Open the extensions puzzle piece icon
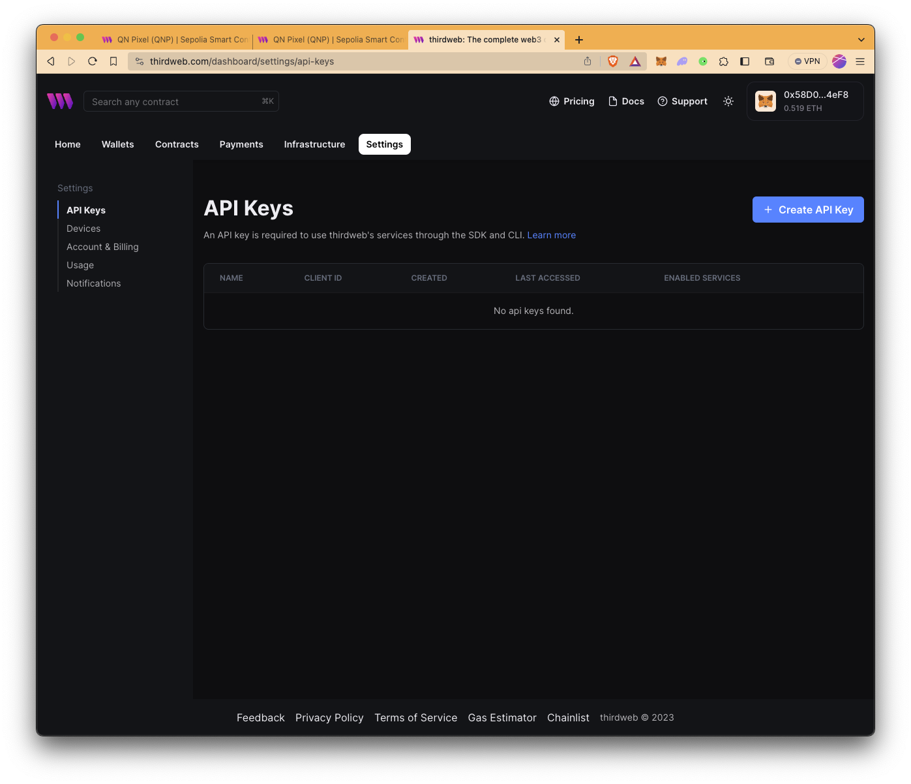This screenshot has height=784, width=911. pos(724,61)
